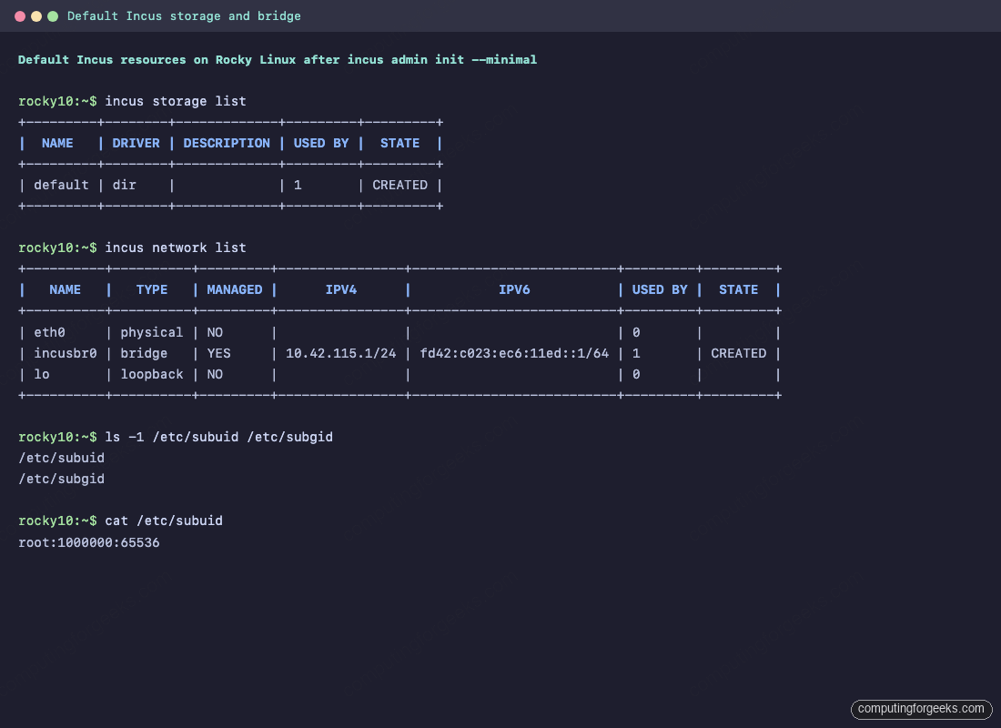The width and height of the screenshot is (1001, 728).
Task: Click the DESCRIPTION column header
Action: click(x=227, y=143)
